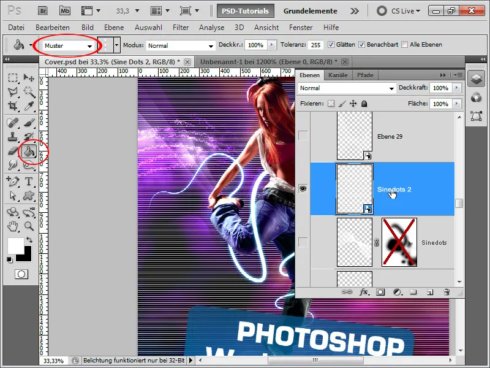Select the Healing Brush tool
Screen dimensions: 490x368
tap(13, 122)
